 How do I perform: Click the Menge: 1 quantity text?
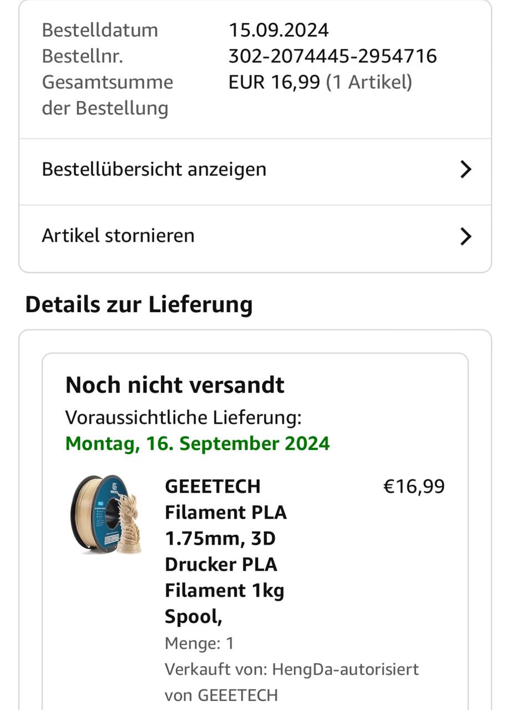click(x=199, y=643)
